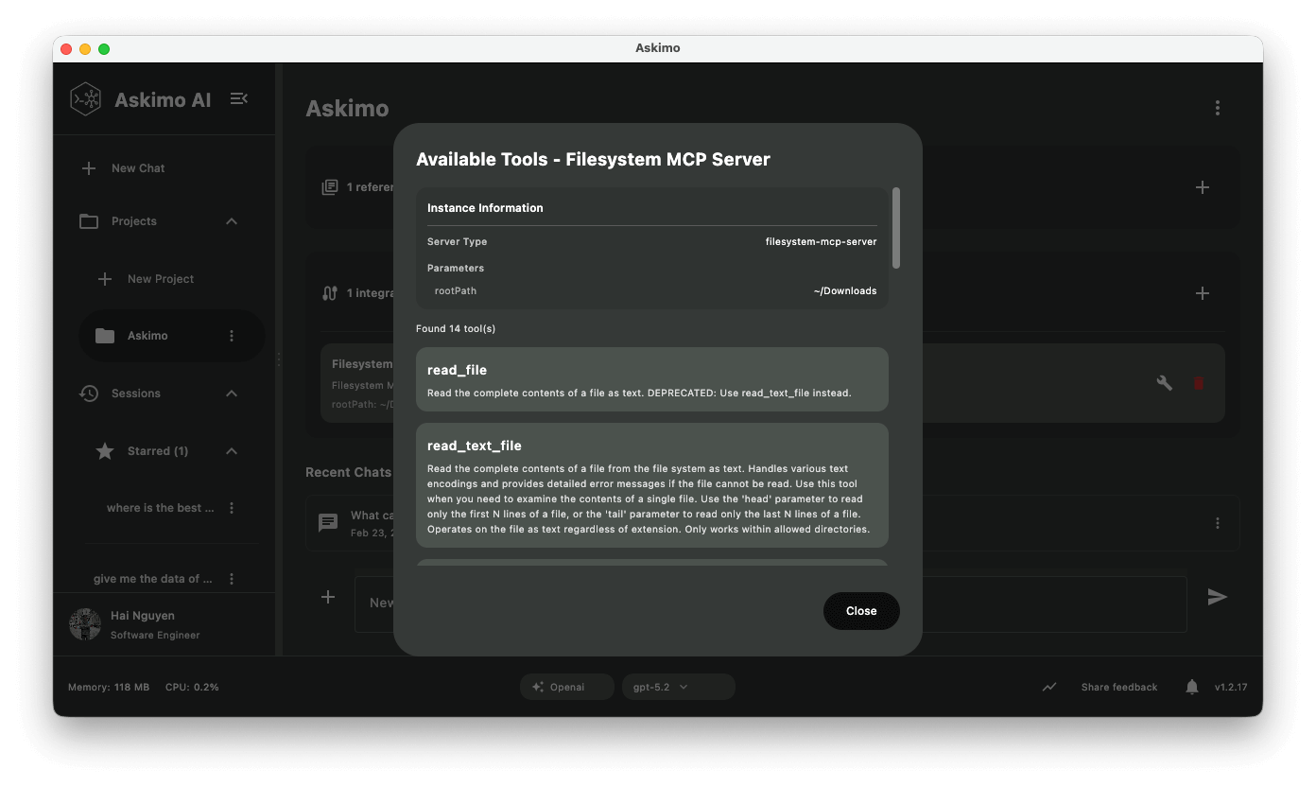Click 'Found 14 tool(s)' text
This screenshot has width=1316, height=787.
coord(456,328)
